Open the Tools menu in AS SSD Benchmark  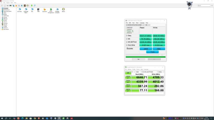(137, 23)
